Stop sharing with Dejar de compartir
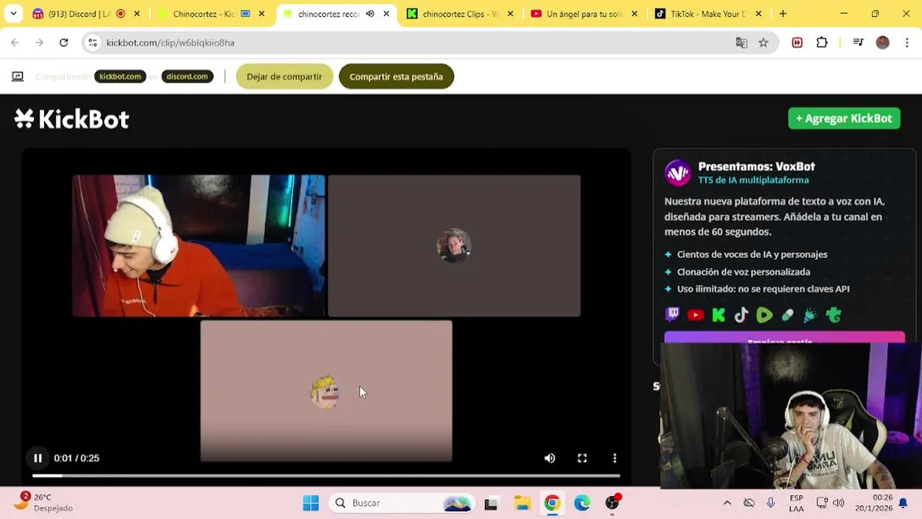Screen dimensions: 922x519 coord(285,76)
